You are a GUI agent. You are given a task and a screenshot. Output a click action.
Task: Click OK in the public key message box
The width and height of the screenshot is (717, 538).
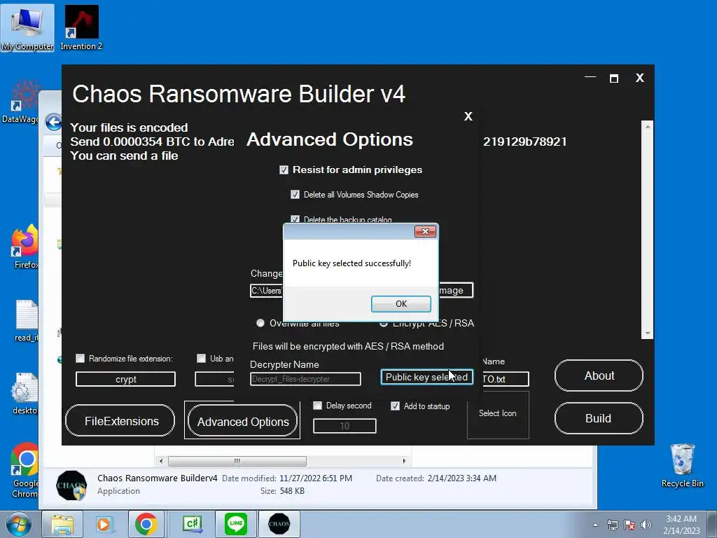[401, 304]
